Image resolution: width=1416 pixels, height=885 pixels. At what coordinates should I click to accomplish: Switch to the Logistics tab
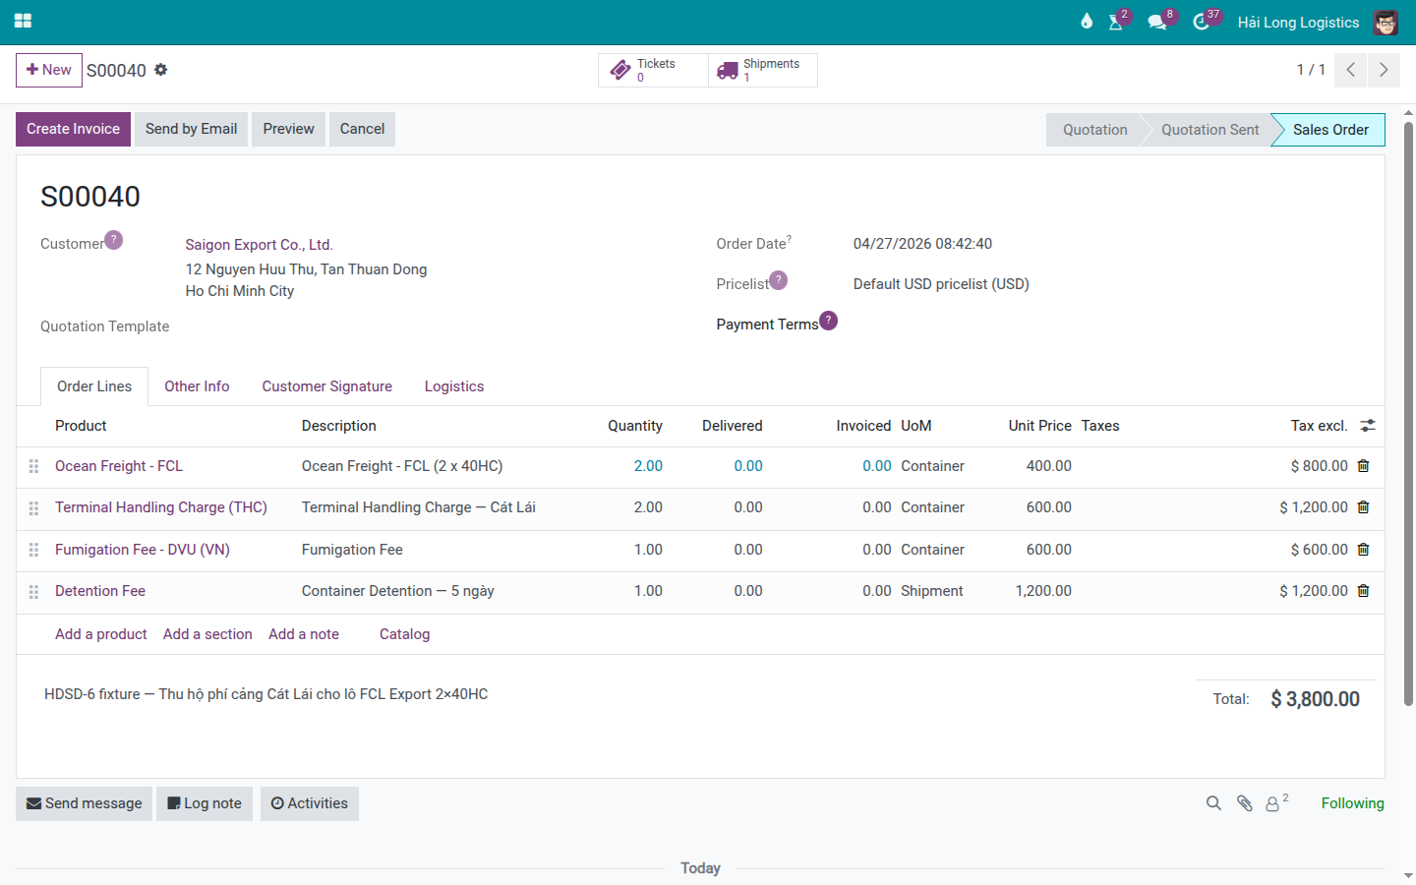click(454, 386)
